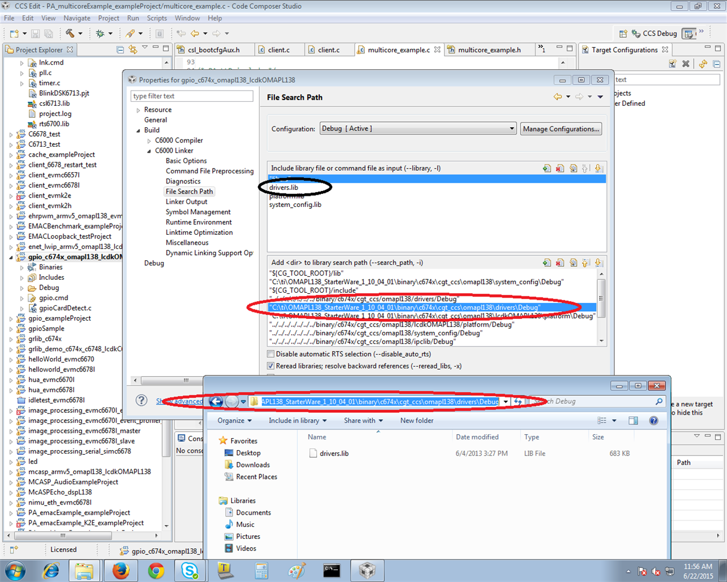Image resolution: width=727 pixels, height=582 pixels.
Task: Delete icon for include library file list
Action: click(x=560, y=169)
